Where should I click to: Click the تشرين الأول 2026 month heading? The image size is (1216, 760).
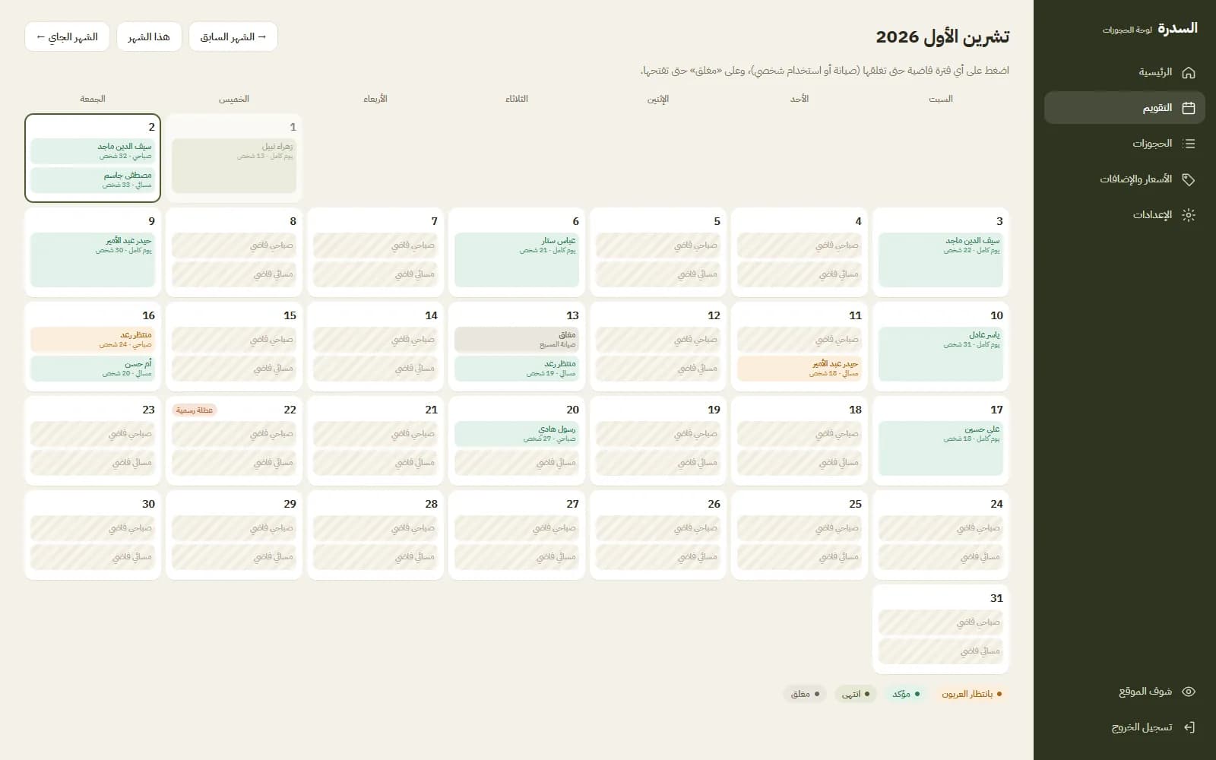coord(942,36)
